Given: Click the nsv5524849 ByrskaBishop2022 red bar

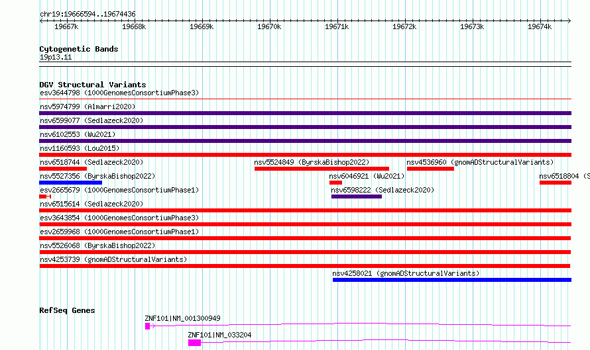Looking at the screenshot, I should [322, 169].
